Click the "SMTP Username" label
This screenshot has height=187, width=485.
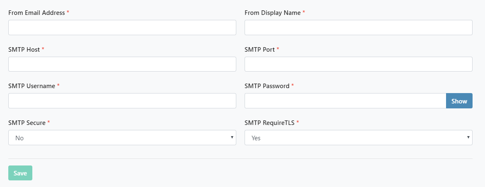click(x=32, y=86)
